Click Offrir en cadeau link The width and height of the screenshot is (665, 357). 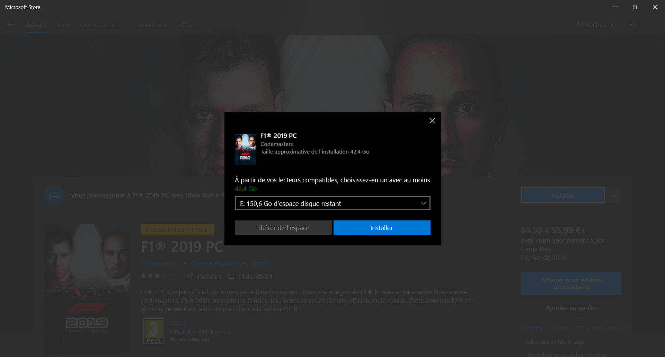point(546,328)
